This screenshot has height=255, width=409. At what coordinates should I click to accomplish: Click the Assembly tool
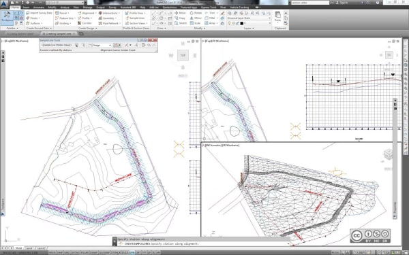coord(108,18)
